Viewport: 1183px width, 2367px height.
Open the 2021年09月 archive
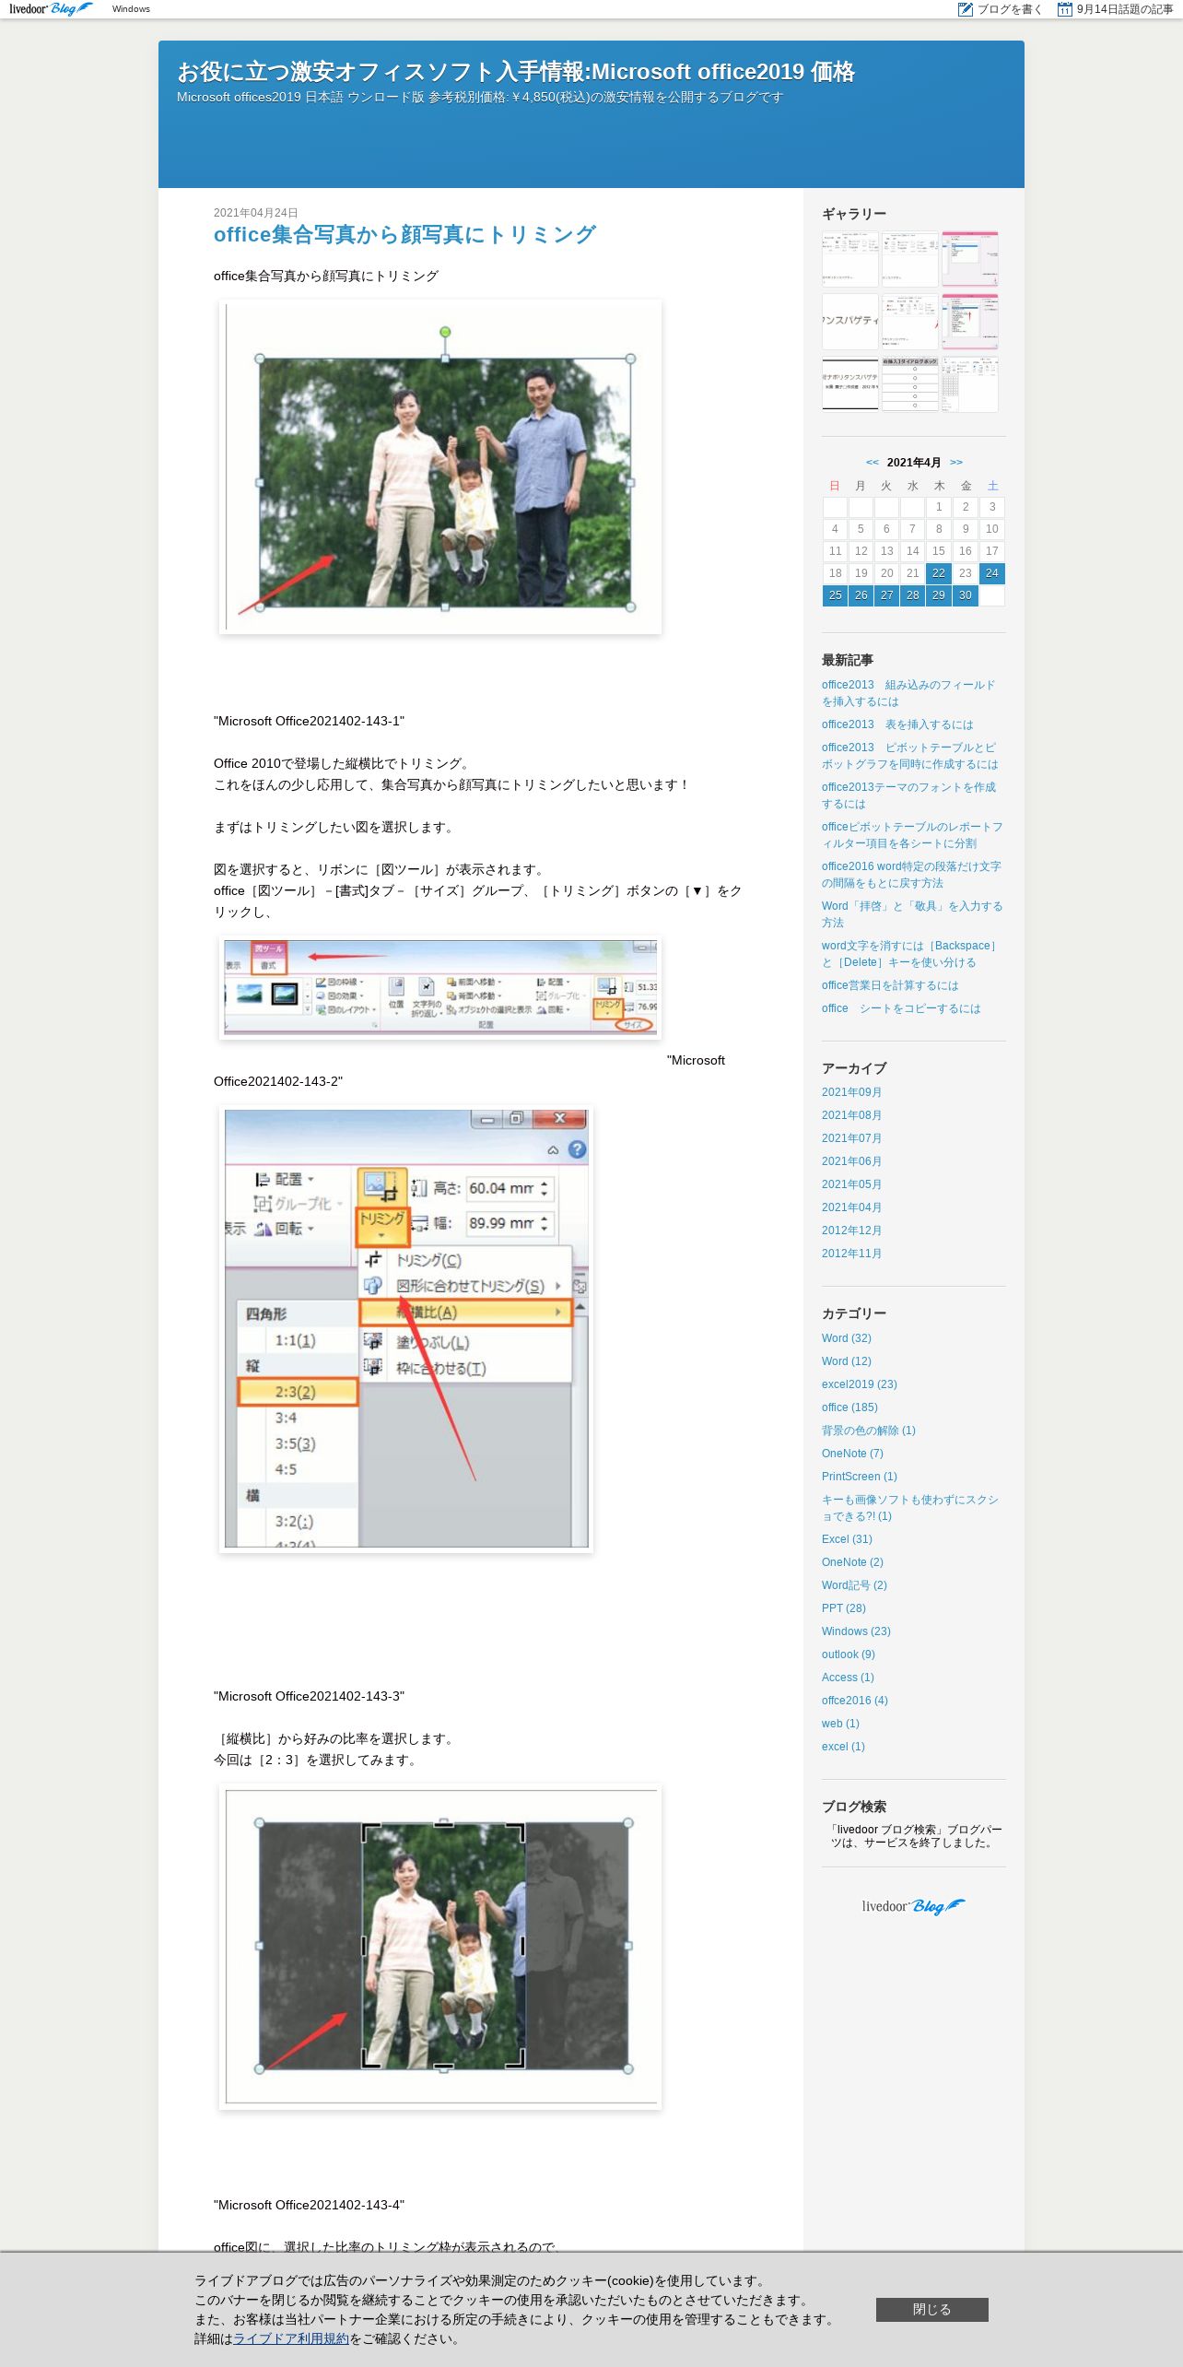pos(851,1092)
